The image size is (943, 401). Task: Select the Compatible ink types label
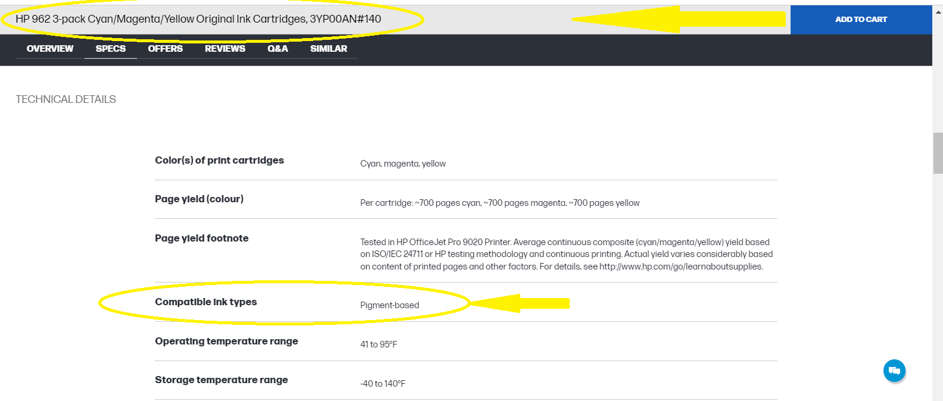tap(206, 302)
